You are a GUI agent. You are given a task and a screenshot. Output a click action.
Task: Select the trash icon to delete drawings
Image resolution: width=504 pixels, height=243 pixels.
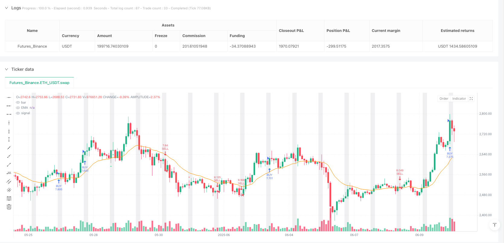(9, 207)
